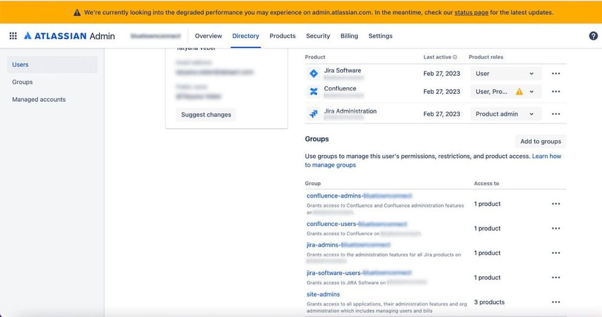Viewport: 602px width, 317px height.
Task: Open the Products tab
Action: coord(283,35)
